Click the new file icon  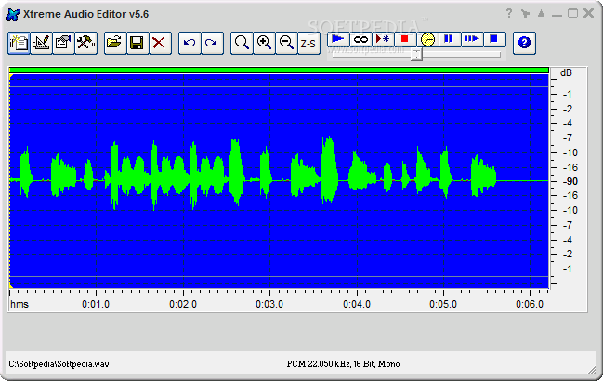pyautogui.click(x=19, y=43)
